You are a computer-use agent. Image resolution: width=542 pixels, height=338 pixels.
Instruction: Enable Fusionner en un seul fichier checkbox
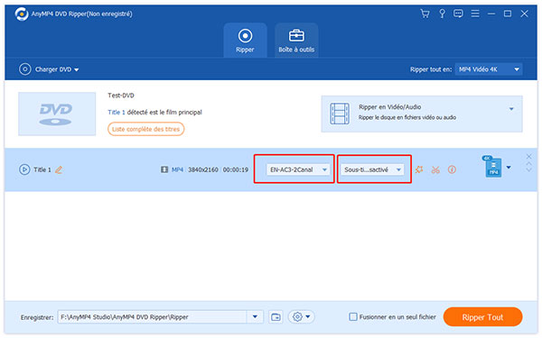[353, 316]
